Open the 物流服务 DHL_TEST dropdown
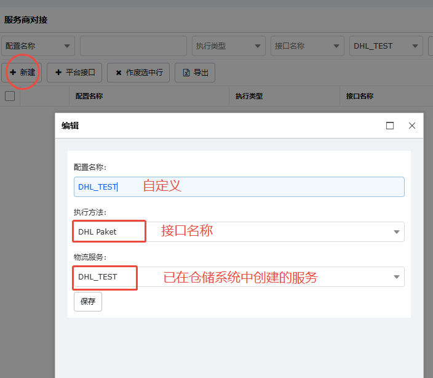This screenshot has width=433, height=378. (x=239, y=277)
